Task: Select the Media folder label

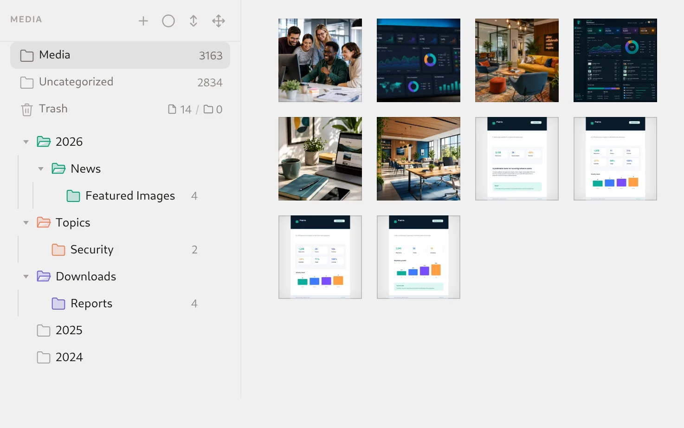Action: coord(55,55)
